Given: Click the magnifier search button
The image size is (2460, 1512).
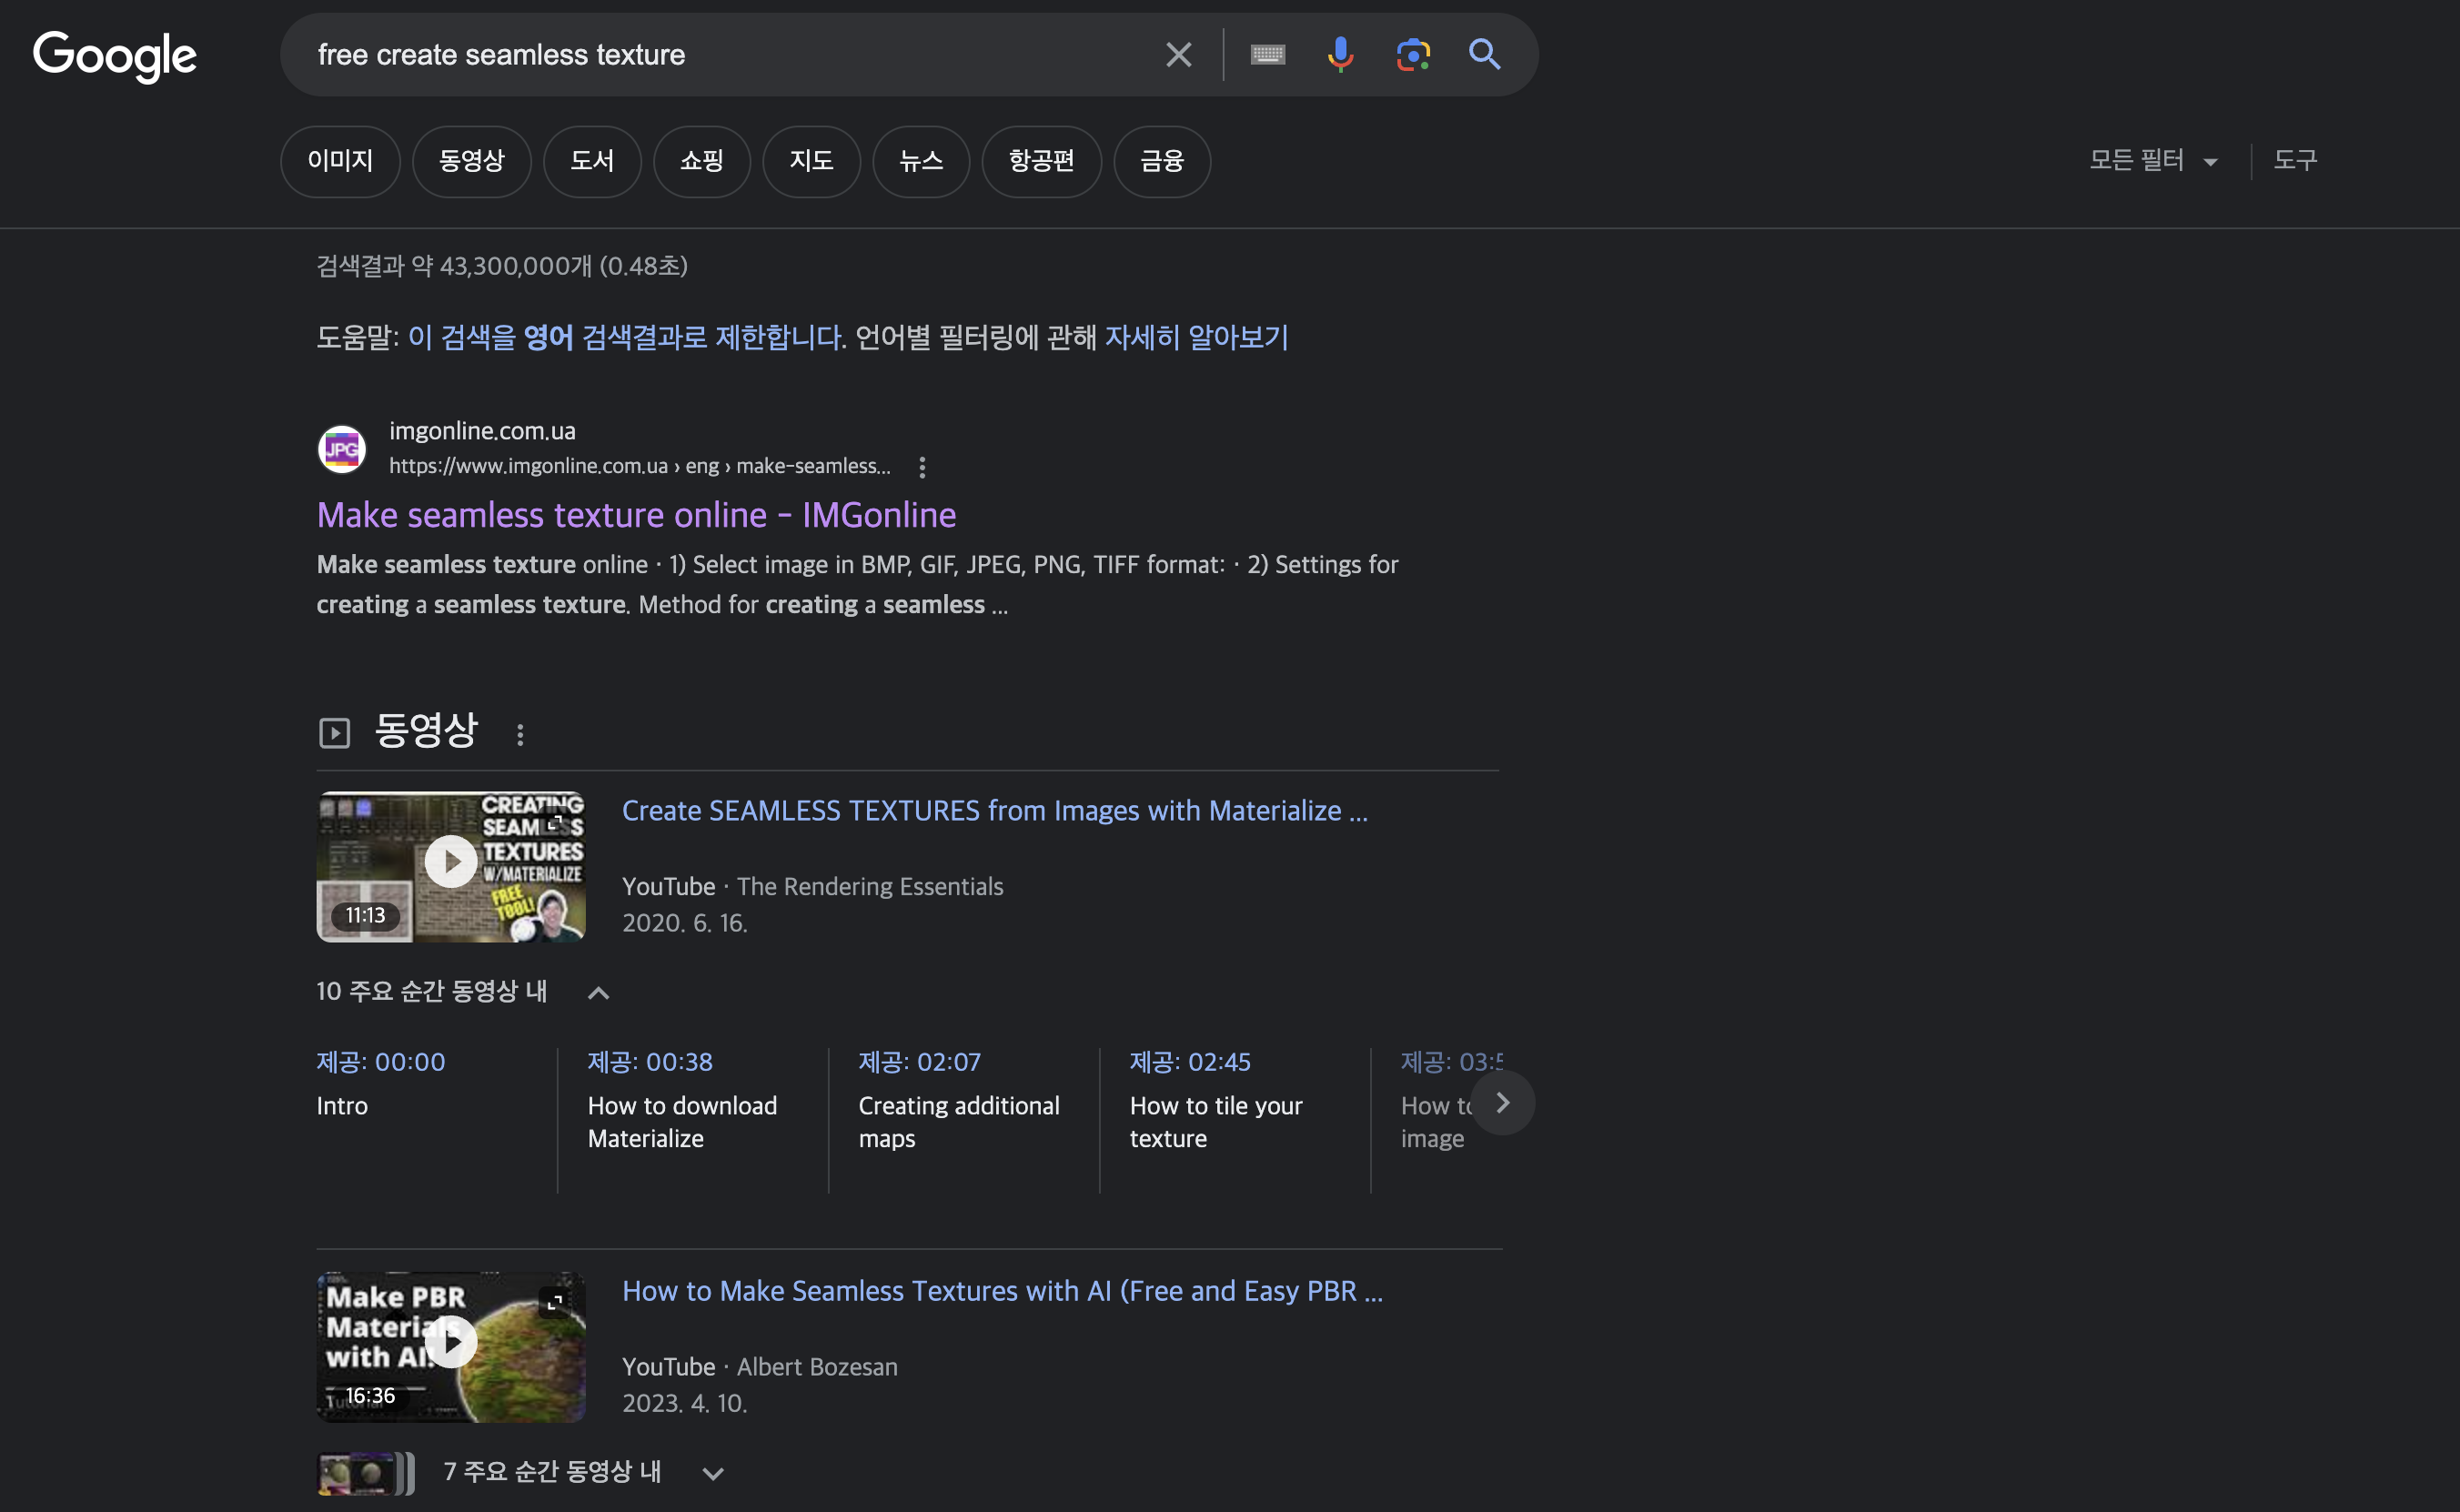Looking at the screenshot, I should click(1484, 55).
